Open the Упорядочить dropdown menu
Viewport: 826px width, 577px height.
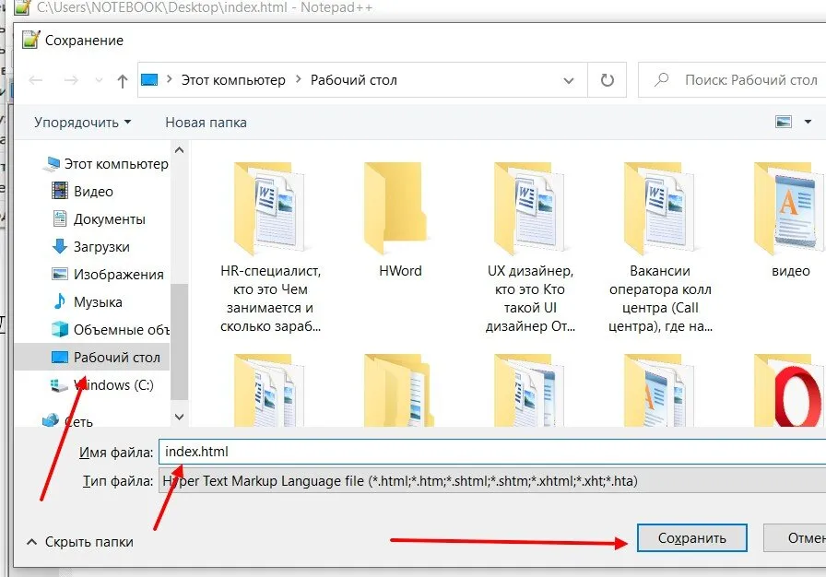83,123
